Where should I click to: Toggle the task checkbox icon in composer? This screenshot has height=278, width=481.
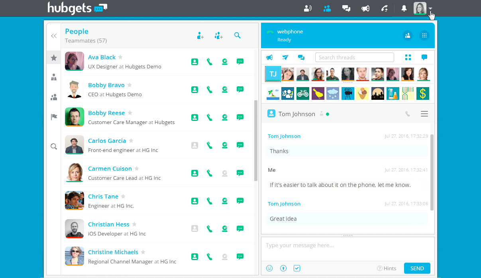[x=297, y=268]
